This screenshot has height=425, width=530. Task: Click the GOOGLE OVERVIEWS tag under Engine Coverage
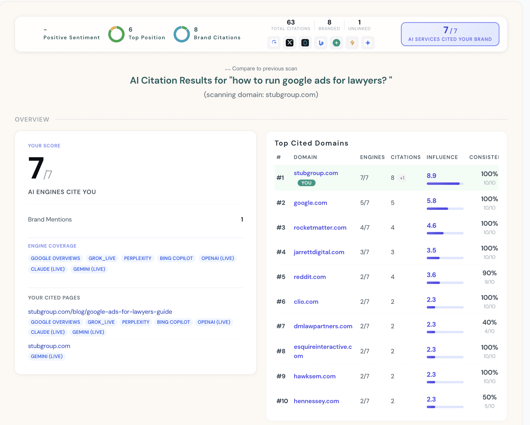(x=55, y=258)
